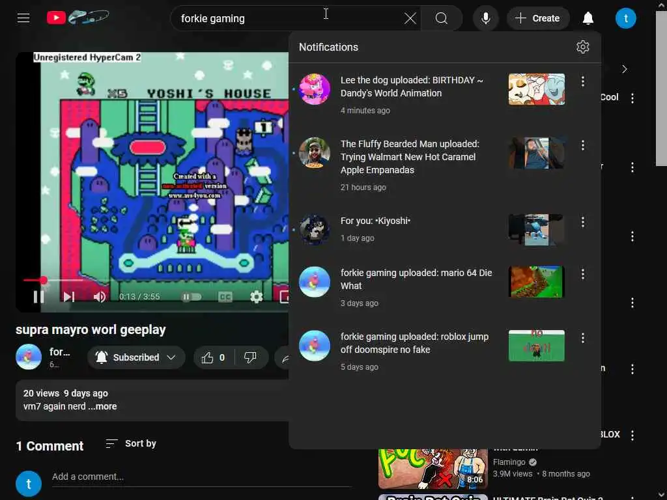Open options for Cool recommended video
This screenshot has width=667, height=500.
point(632,98)
